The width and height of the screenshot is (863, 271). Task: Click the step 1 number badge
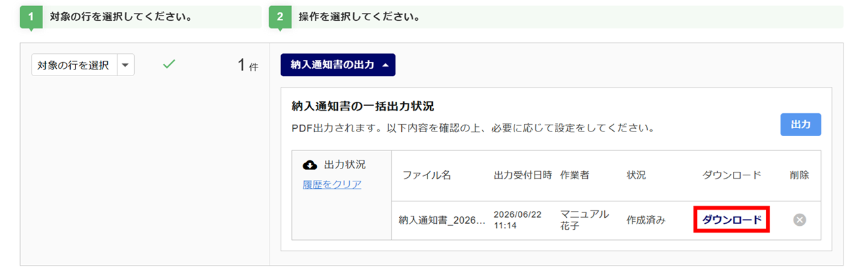pos(31,18)
